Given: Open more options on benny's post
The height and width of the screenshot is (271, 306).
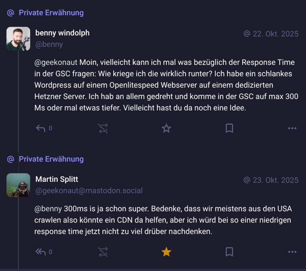Looking at the screenshot, I should pos(292,128).
